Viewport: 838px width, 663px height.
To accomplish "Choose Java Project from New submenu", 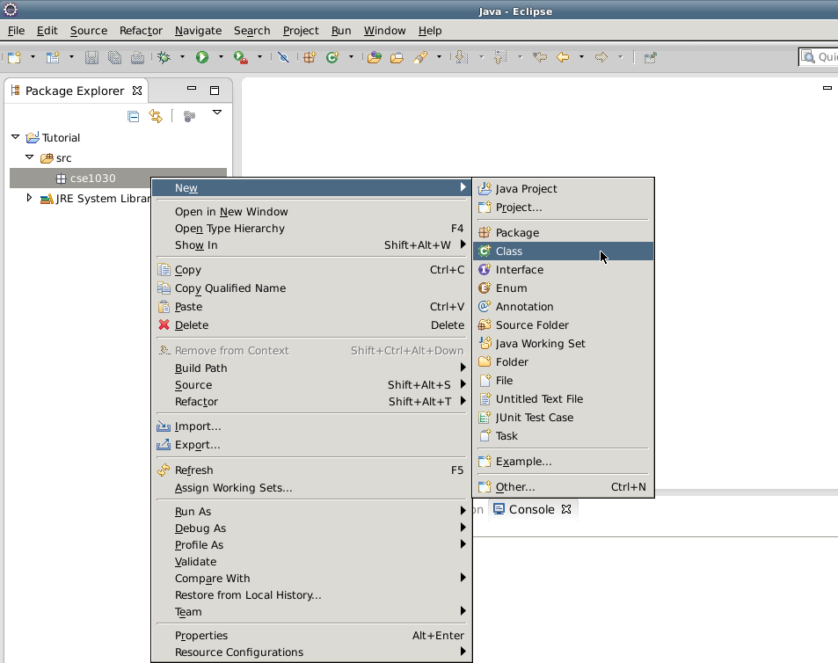I will coord(564,188).
